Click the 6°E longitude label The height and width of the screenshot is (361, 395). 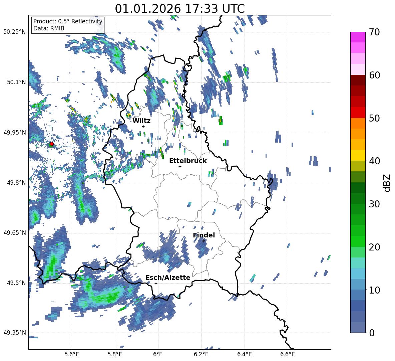[x=158, y=354]
